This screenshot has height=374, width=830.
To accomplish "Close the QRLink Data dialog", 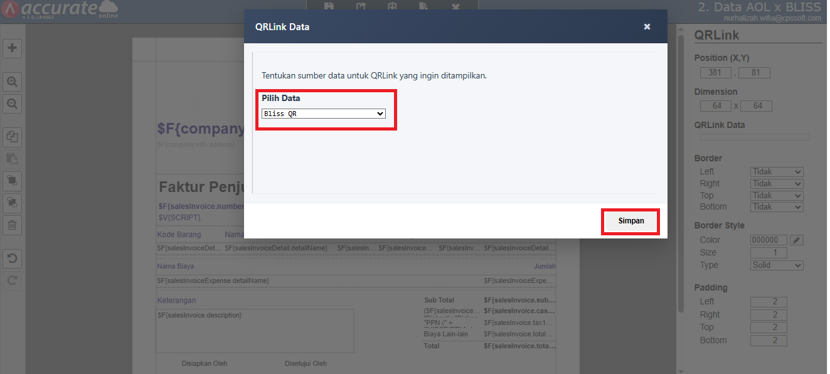I will [647, 27].
